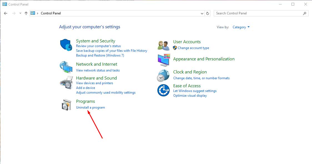Click the Clock and Region globe icon

pos(163,75)
